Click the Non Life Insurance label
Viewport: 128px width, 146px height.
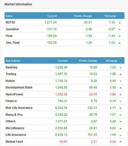(x=19, y=108)
